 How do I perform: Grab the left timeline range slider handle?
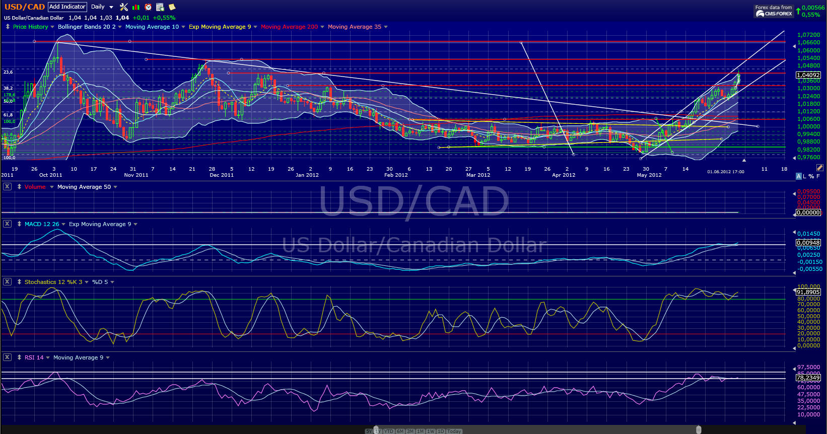click(x=376, y=429)
